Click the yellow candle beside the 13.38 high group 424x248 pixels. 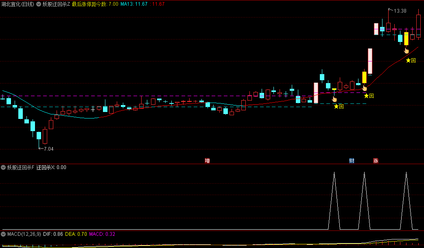click(x=406, y=39)
